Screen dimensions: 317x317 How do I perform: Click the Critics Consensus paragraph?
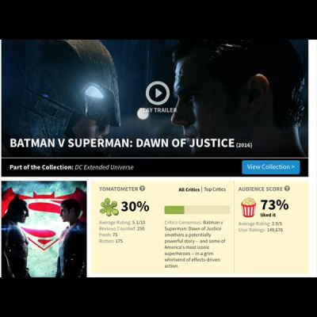(x=195, y=244)
